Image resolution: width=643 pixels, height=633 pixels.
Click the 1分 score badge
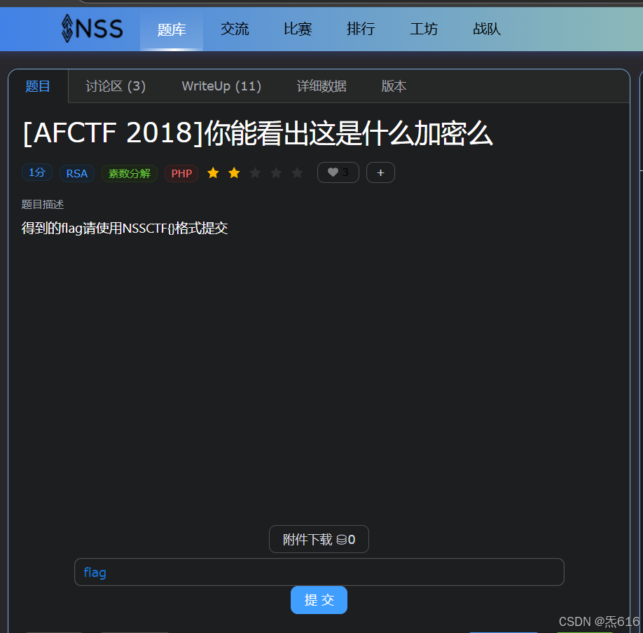36,172
